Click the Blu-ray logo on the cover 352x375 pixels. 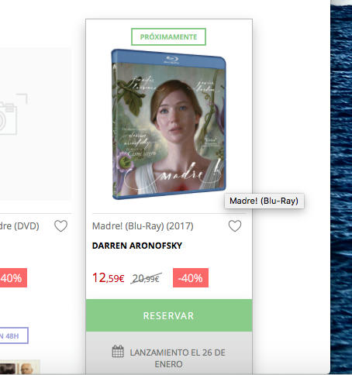pos(171,60)
